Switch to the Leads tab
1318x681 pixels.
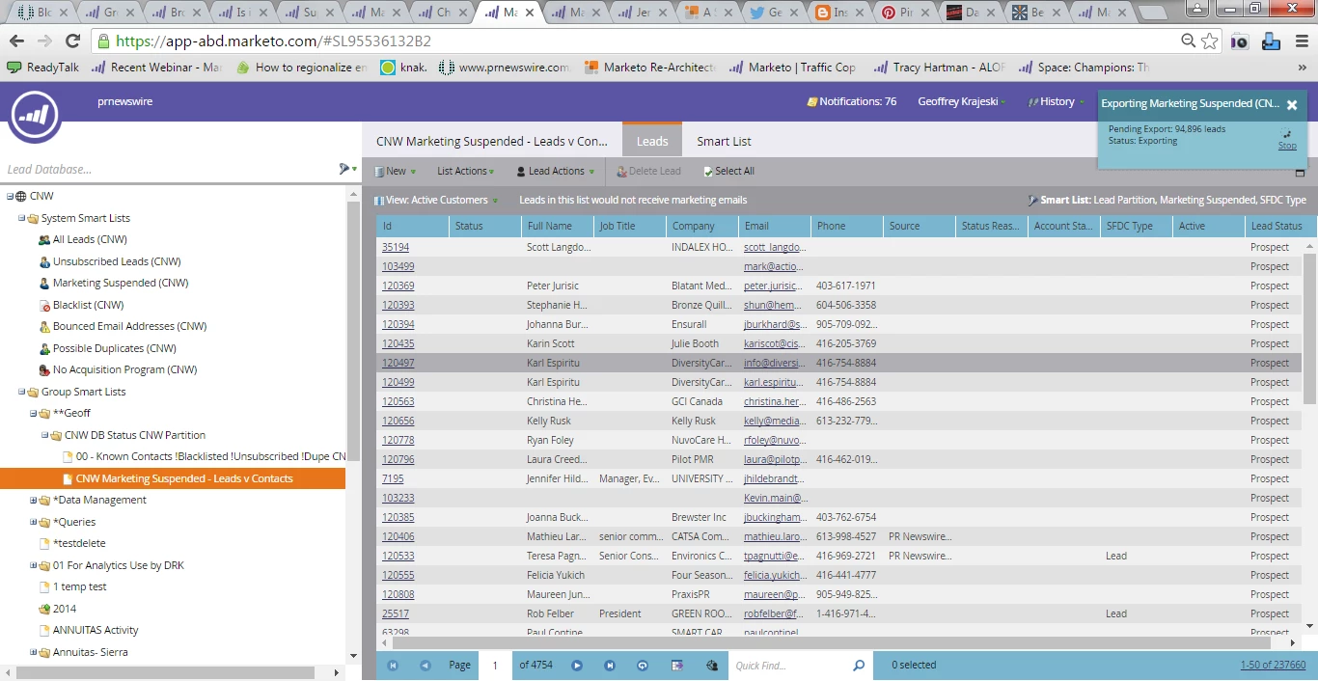tap(652, 141)
